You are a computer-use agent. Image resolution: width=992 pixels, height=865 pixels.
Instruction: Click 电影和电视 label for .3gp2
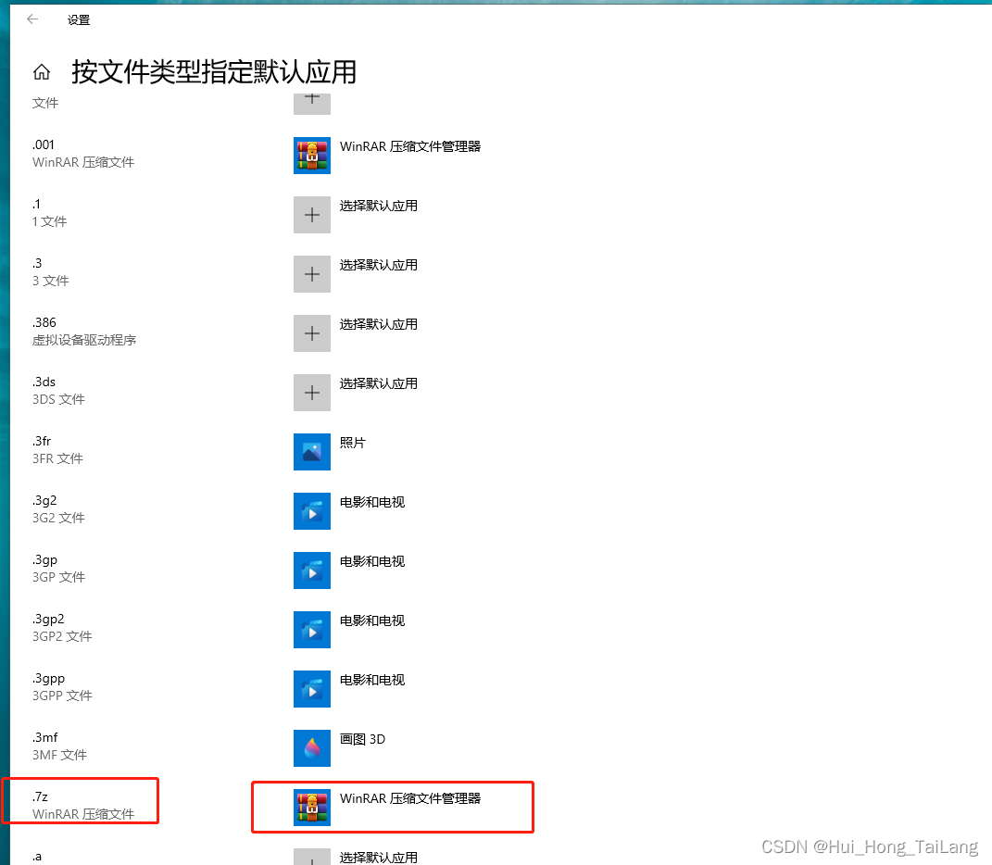[x=372, y=621]
